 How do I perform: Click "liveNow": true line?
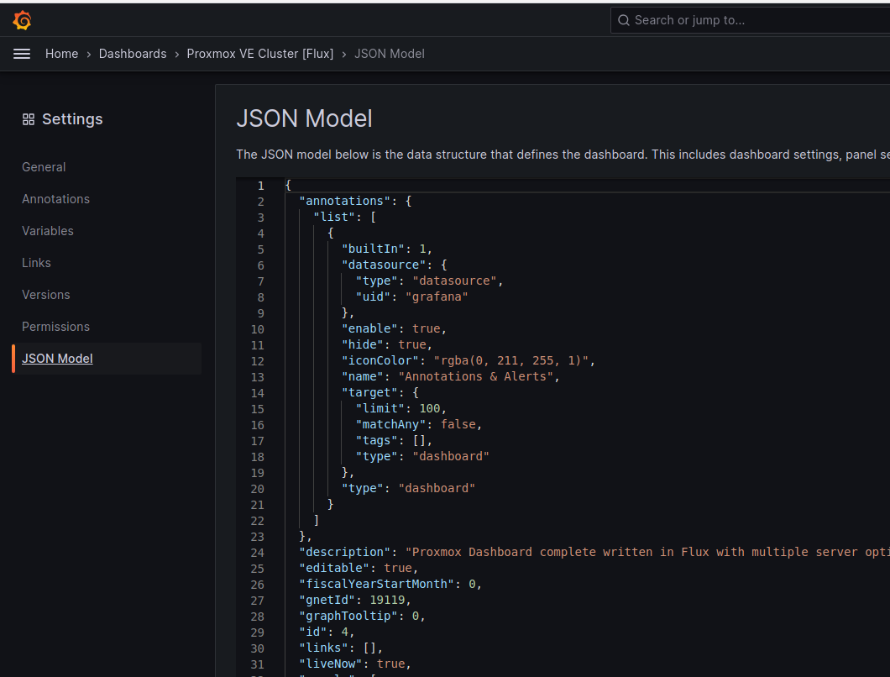[355, 664]
